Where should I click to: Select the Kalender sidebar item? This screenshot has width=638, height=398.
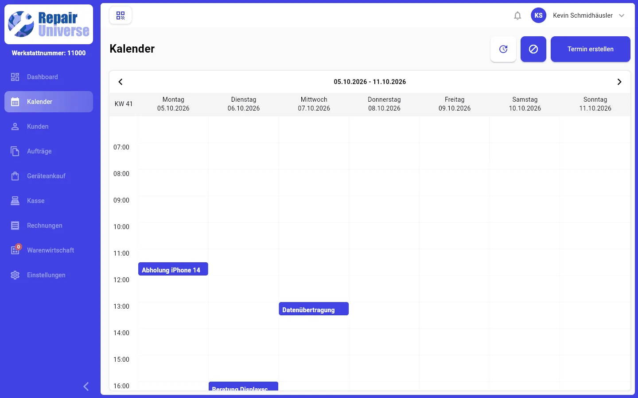[x=49, y=102]
